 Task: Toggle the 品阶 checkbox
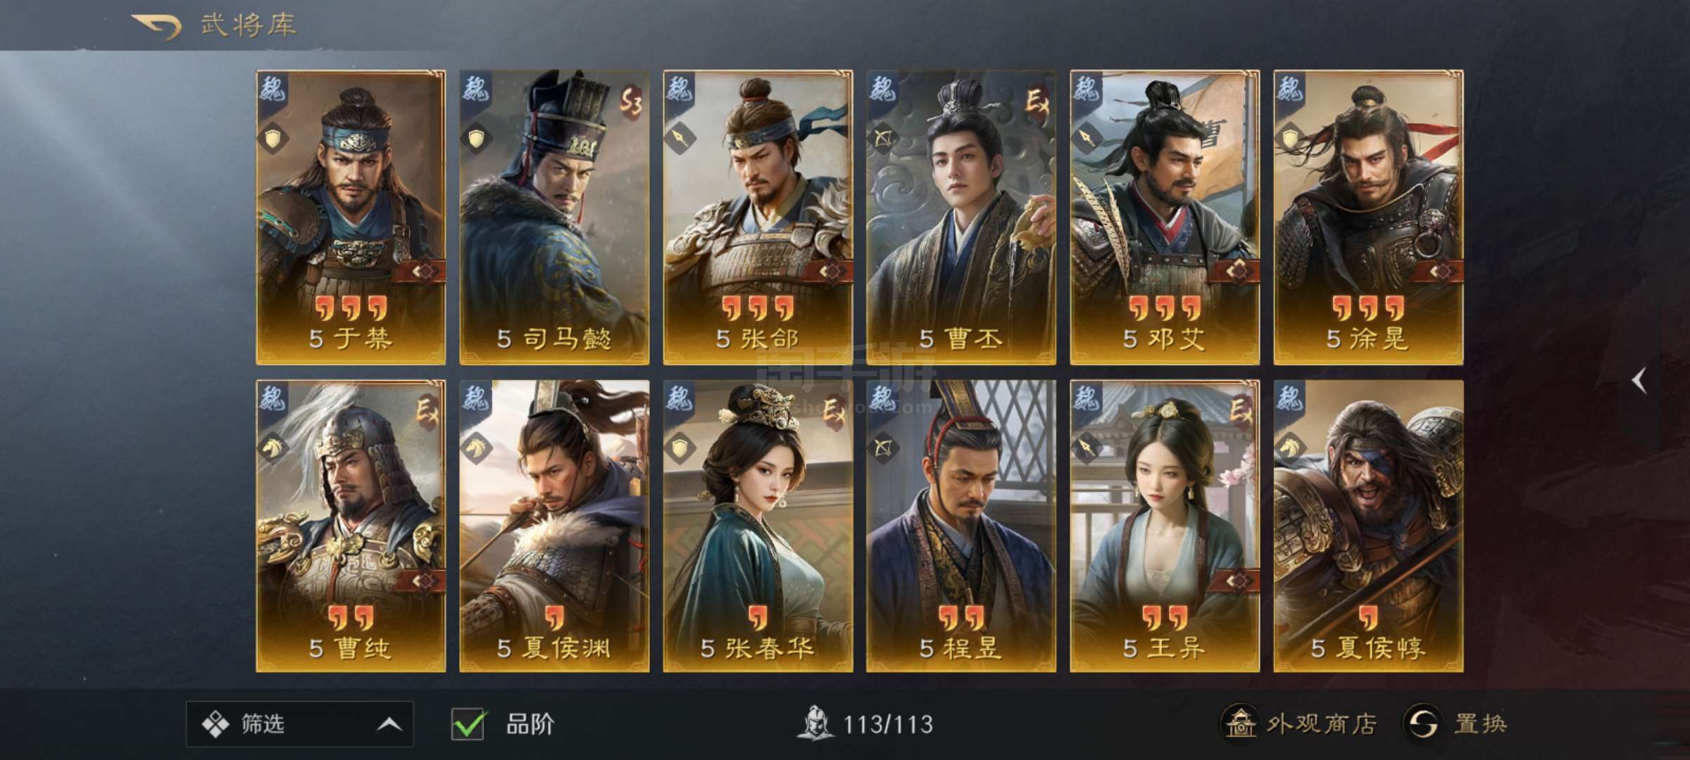coord(468,723)
